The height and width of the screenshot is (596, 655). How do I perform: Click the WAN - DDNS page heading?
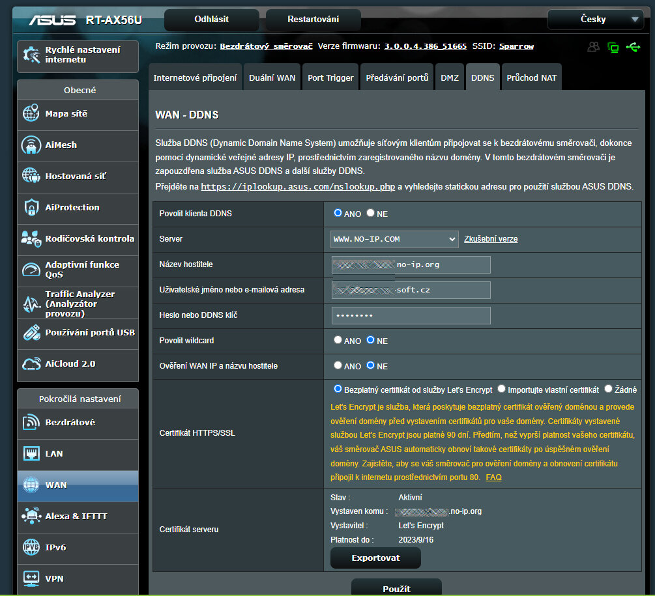(x=187, y=115)
